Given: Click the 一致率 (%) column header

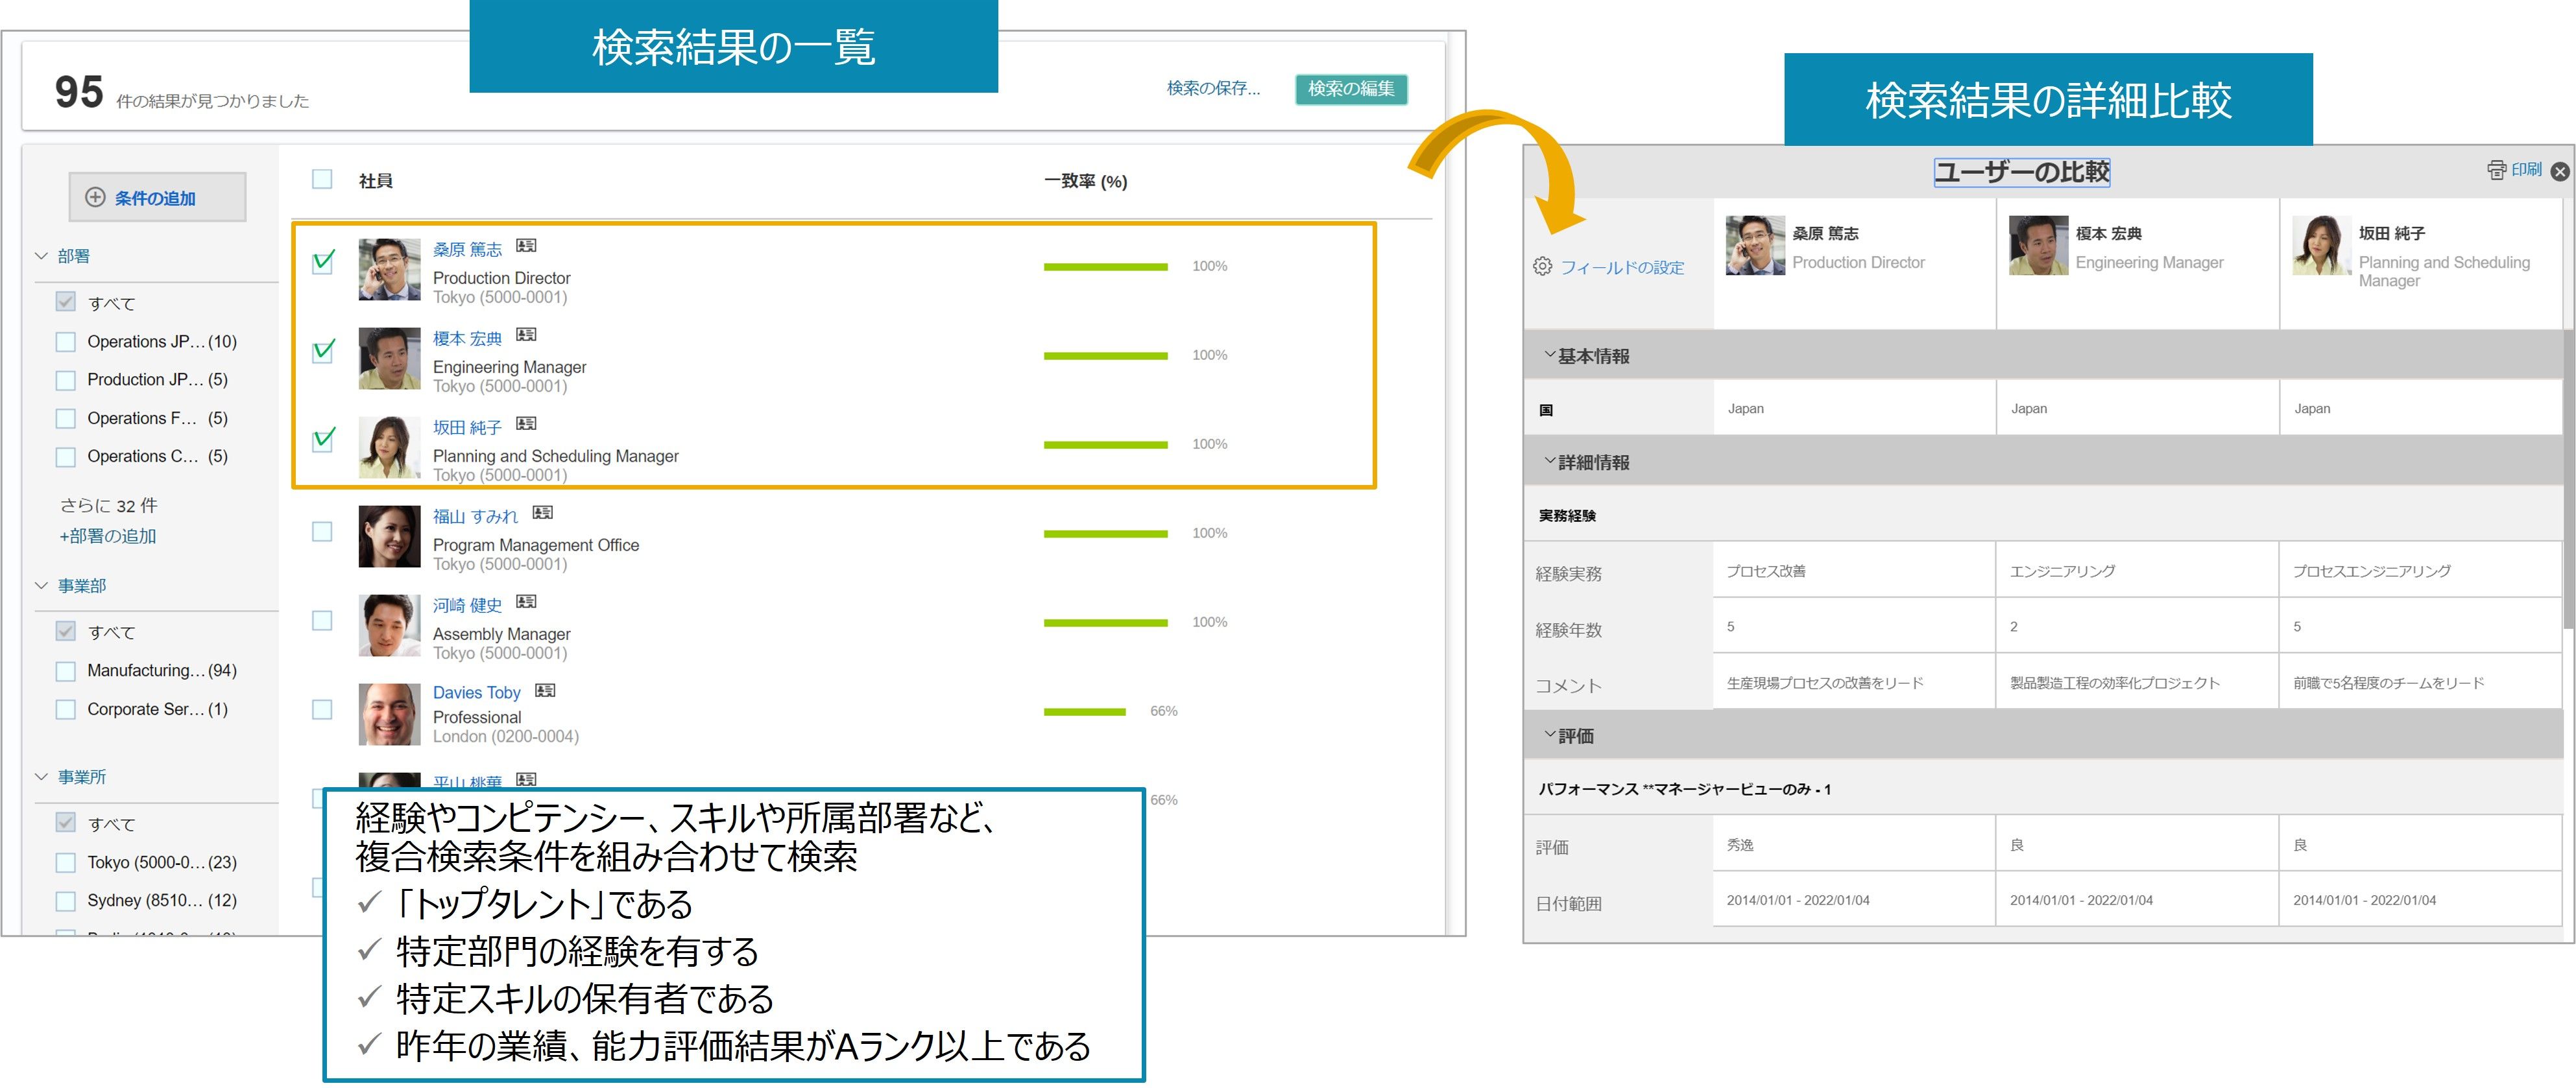Looking at the screenshot, I should [x=1085, y=181].
